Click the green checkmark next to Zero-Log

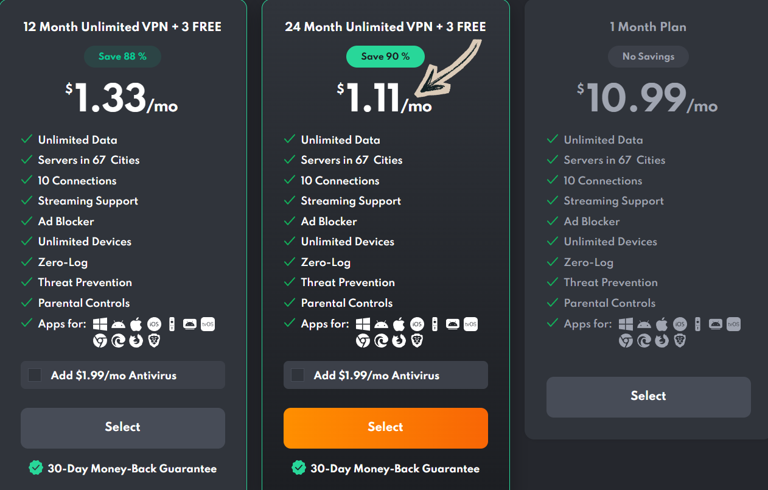click(26, 262)
